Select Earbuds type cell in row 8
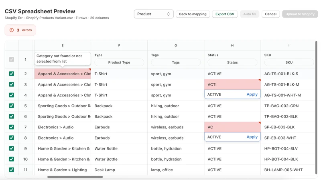Screen dimensions: 321x180 tap(119, 138)
